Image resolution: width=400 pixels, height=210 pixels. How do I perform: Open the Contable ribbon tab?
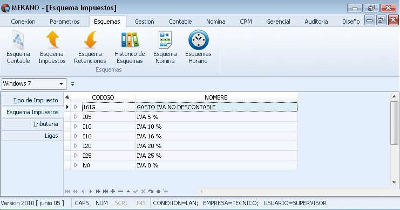180,22
